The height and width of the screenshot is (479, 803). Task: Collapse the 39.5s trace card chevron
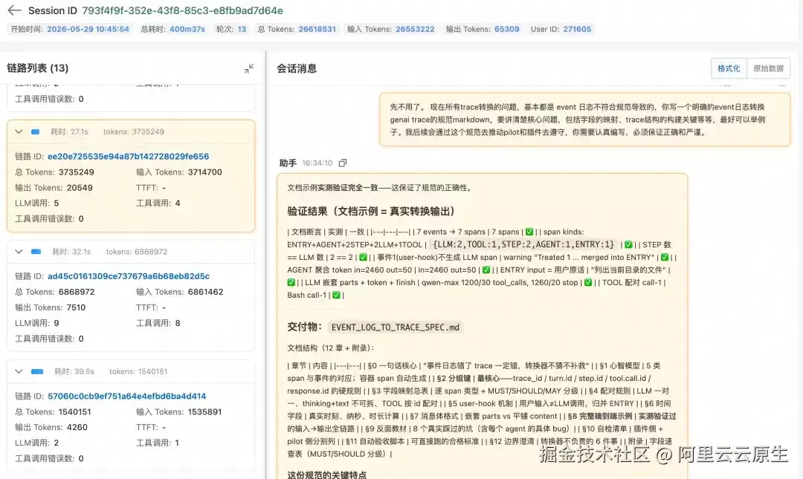(19, 371)
